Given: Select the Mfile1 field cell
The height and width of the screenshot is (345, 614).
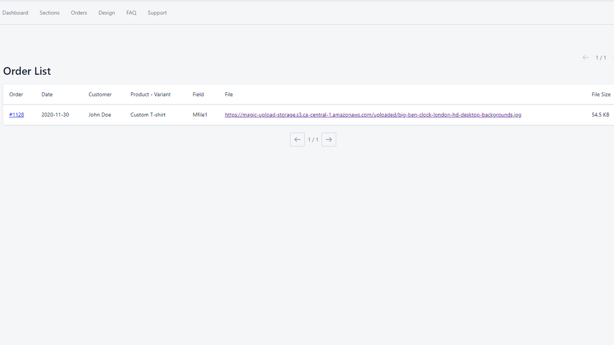Looking at the screenshot, I should coord(200,115).
